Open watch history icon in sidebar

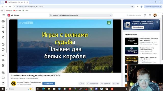[x=3, y=44]
